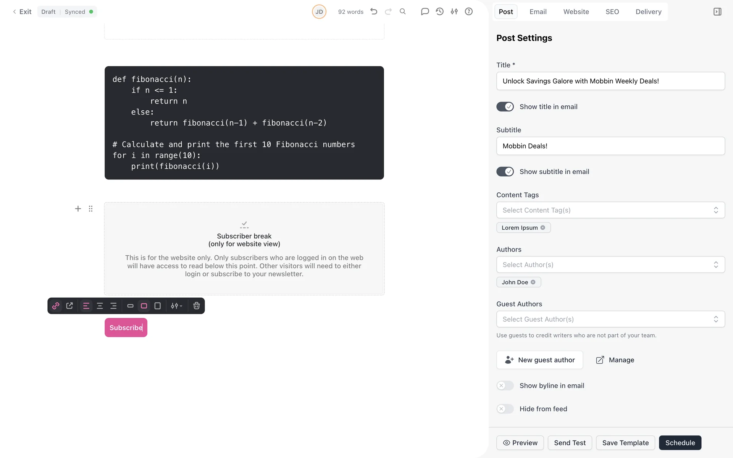Viewport: 733px width, 458px height.
Task: Click into the Subtitle input field
Action: [610, 146]
